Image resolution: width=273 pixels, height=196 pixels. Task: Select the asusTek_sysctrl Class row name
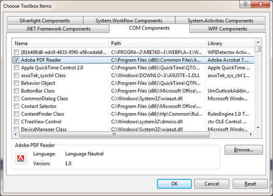point(44,75)
